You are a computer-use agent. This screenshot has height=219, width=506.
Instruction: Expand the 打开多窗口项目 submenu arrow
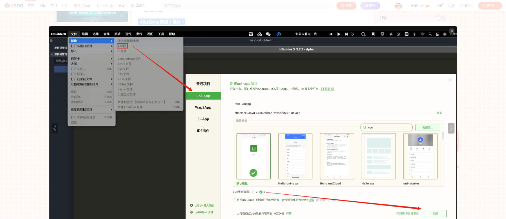pyautogui.click(x=111, y=46)
